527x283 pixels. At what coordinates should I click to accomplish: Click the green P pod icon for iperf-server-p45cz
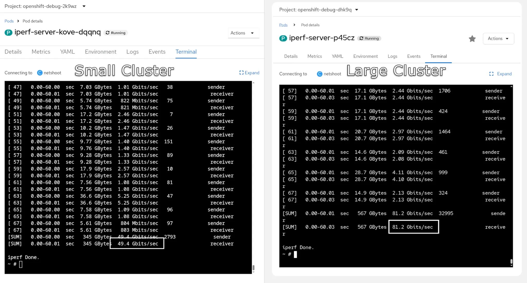pyautogui.click(x=283, y=38)
